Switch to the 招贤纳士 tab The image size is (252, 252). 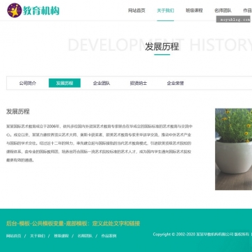point(139,83)
